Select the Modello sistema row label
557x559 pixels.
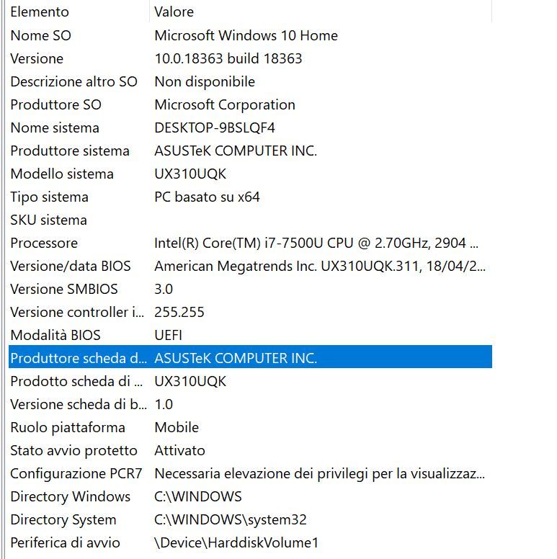click(x=62, y=174)
